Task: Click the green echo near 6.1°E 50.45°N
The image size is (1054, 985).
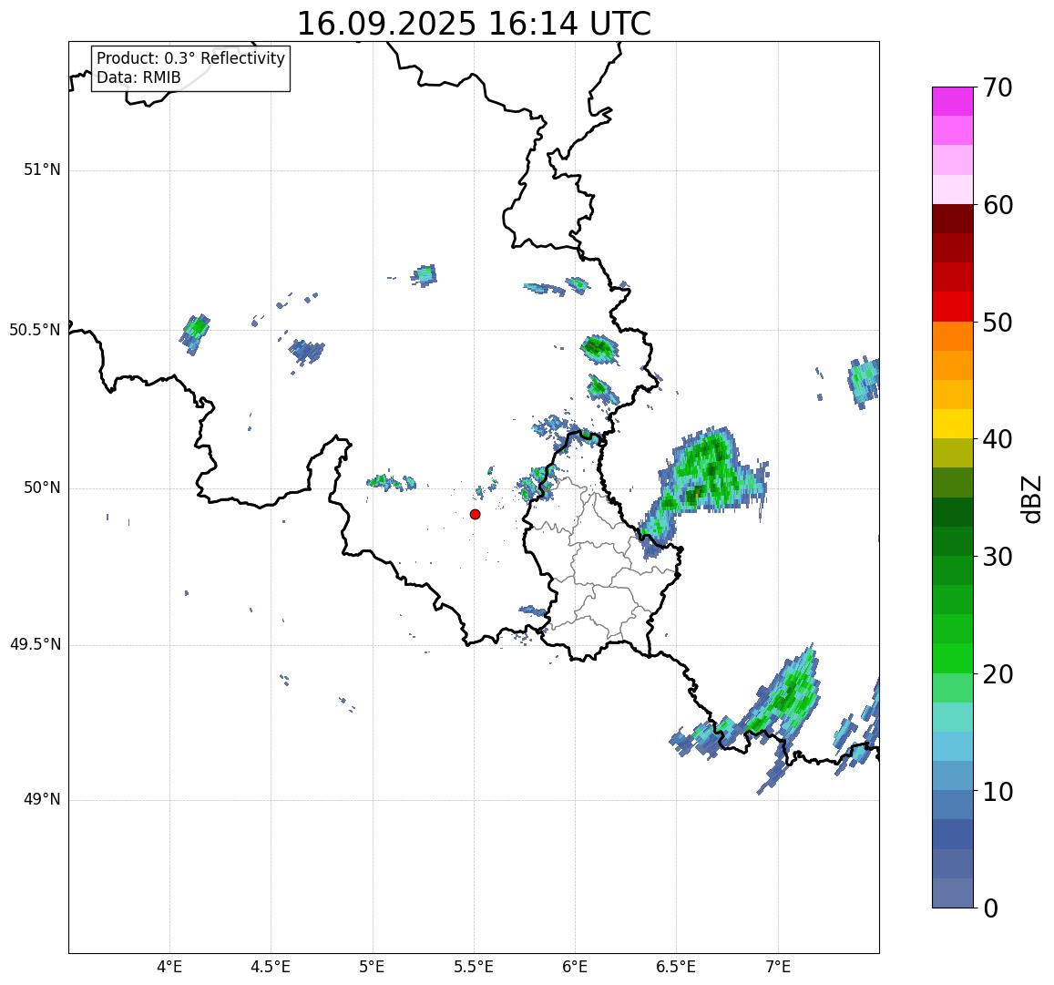Action: [599, 349]
